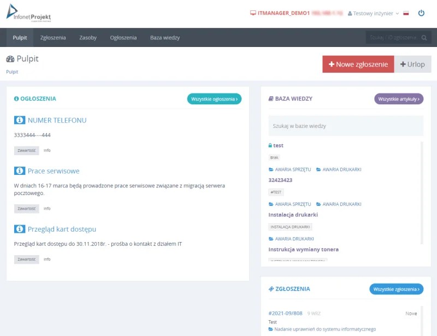This screenshot has height=336, width=437.
Task: Click info icon beside NUMER TELEFONU
Action: tap(20, 120)
